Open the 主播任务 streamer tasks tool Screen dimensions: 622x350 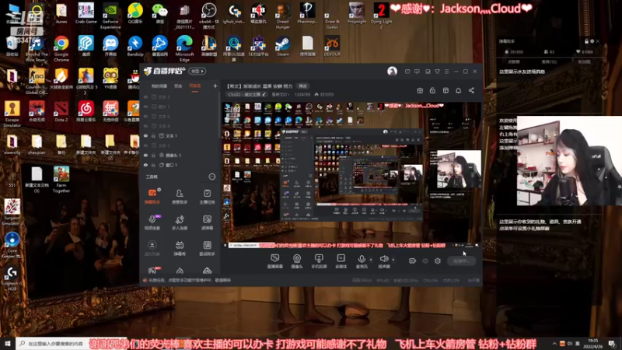tap(207, 196)
